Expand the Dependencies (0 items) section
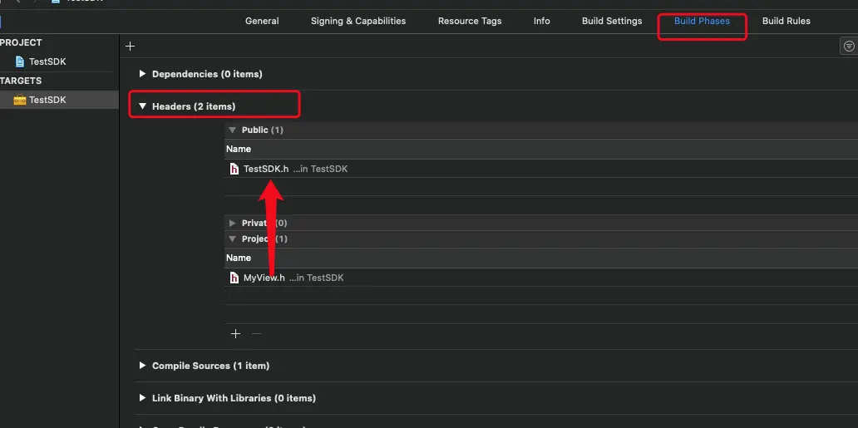858x428 pixels. (142, 74)
